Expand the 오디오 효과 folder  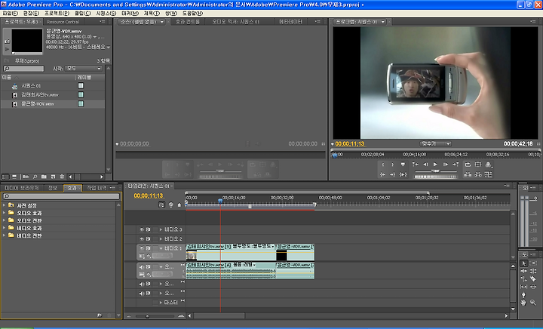coord(5,213)
